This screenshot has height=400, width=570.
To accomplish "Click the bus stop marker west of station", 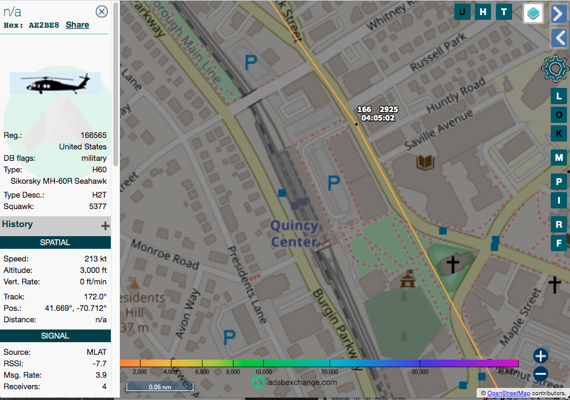I will pyautogui.click(x=282, y=193).
